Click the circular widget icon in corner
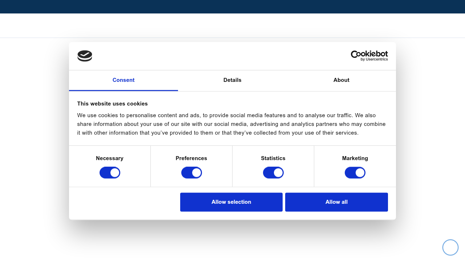 (450, 247)
